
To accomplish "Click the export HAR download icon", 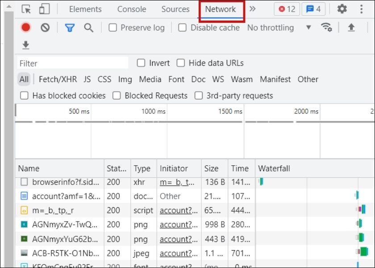I will [x=26, y=45].
